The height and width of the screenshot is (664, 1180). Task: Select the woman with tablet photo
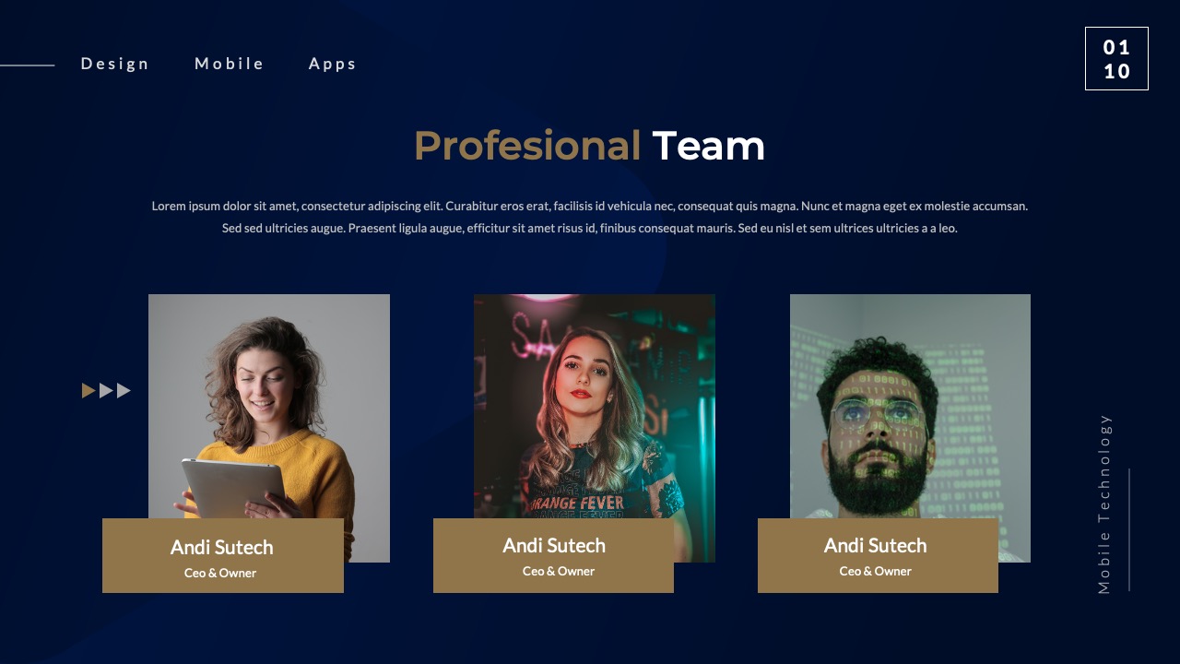tap(269, 406)
